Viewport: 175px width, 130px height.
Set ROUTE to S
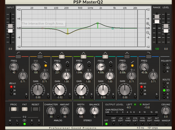(x=164, y=97)
